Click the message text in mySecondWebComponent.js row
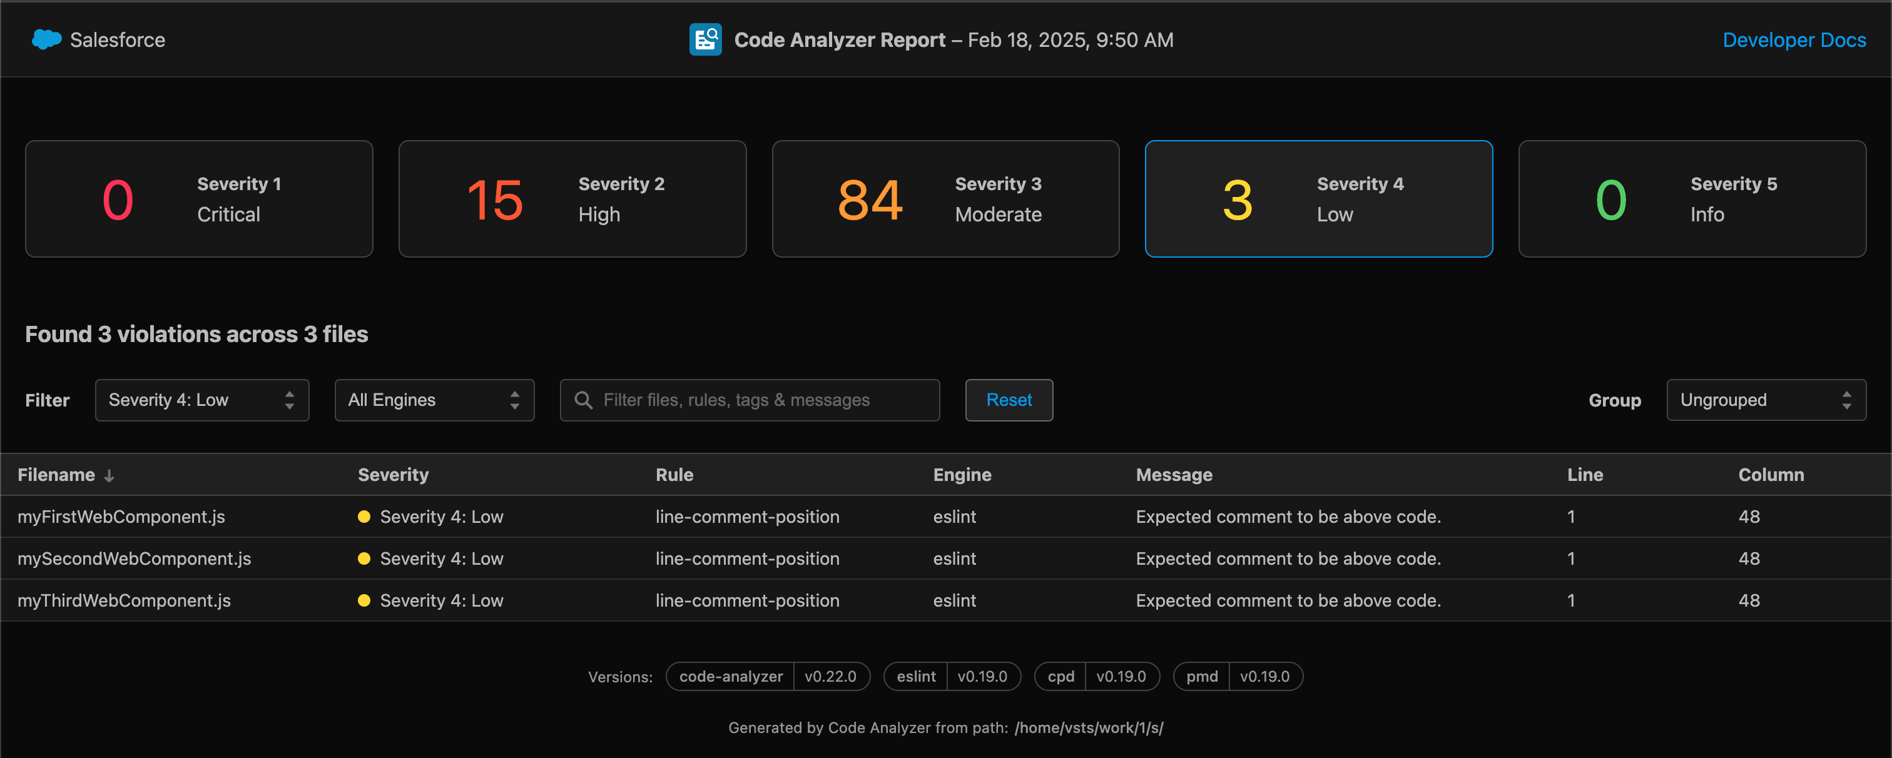This screenshot has width=1892, height=758. [1288, 559]
